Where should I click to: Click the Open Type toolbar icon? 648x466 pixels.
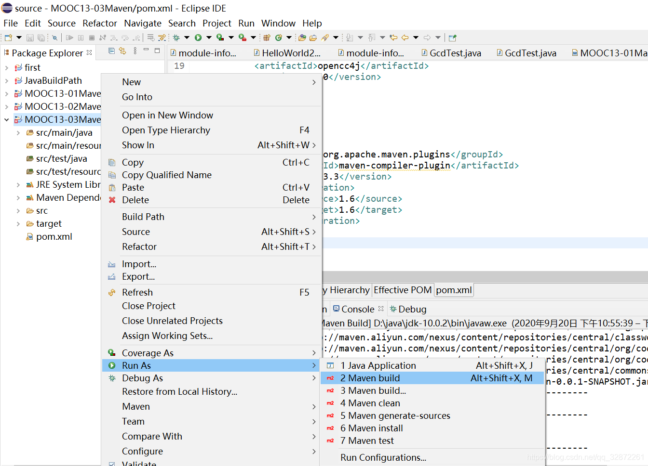302,38
